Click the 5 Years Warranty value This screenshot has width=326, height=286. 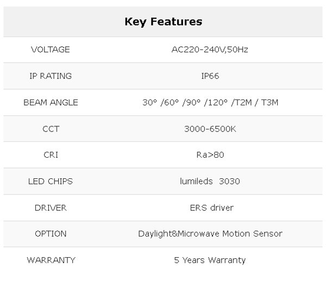coord(210,260)
